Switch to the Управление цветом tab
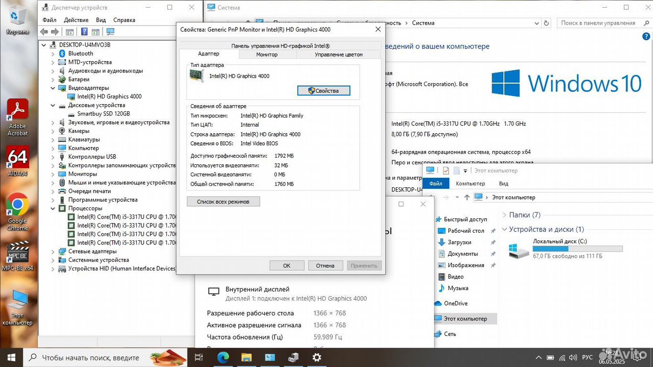 [x=339, y=55]
